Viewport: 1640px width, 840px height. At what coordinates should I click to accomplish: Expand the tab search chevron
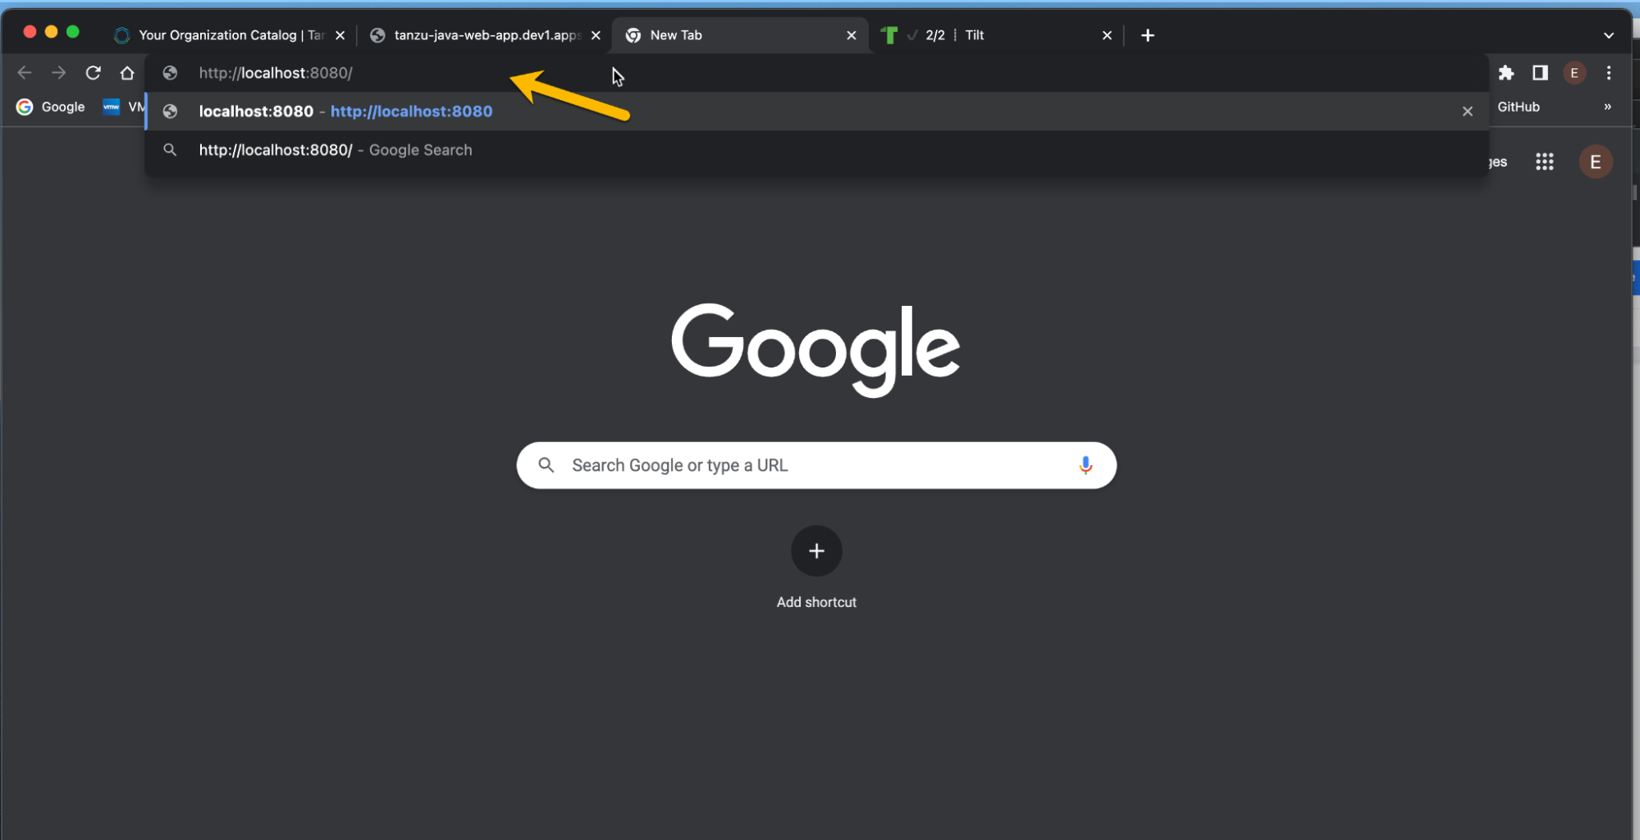coord(1608,35)
